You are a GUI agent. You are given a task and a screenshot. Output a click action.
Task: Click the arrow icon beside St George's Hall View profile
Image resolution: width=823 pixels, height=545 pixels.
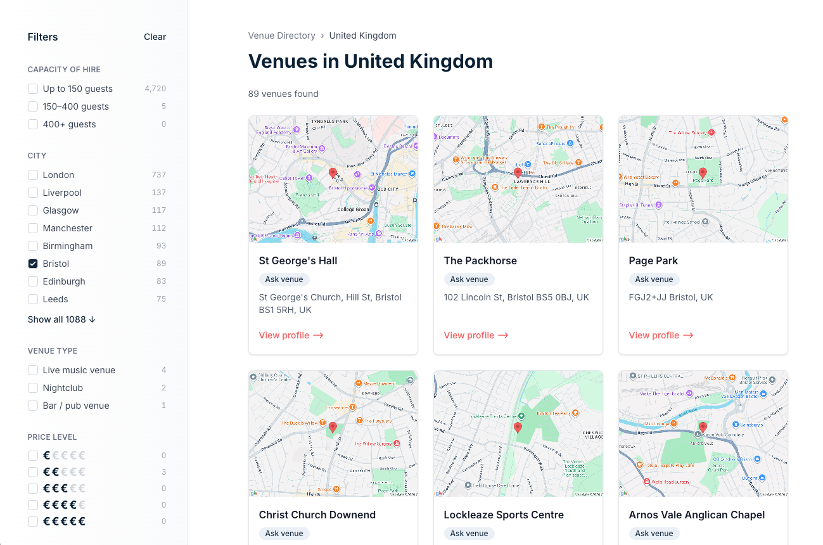[x=319, y=335]
